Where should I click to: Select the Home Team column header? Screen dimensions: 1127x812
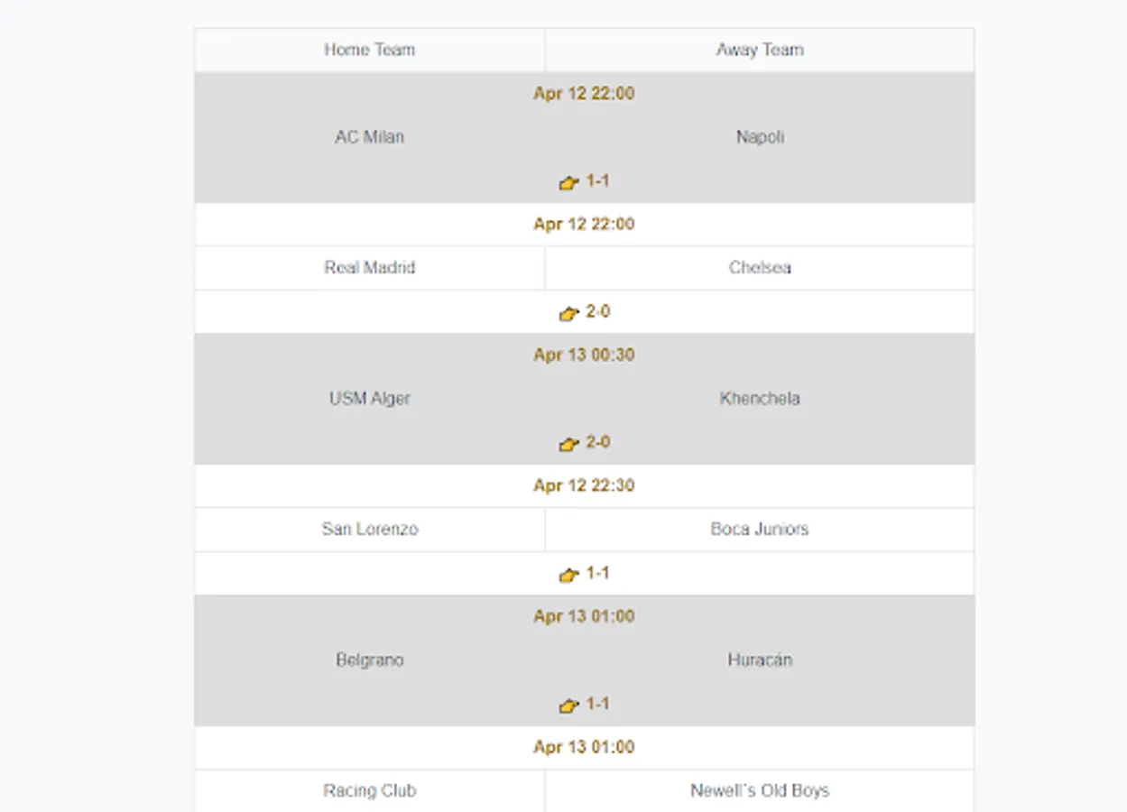click(370, 51)
